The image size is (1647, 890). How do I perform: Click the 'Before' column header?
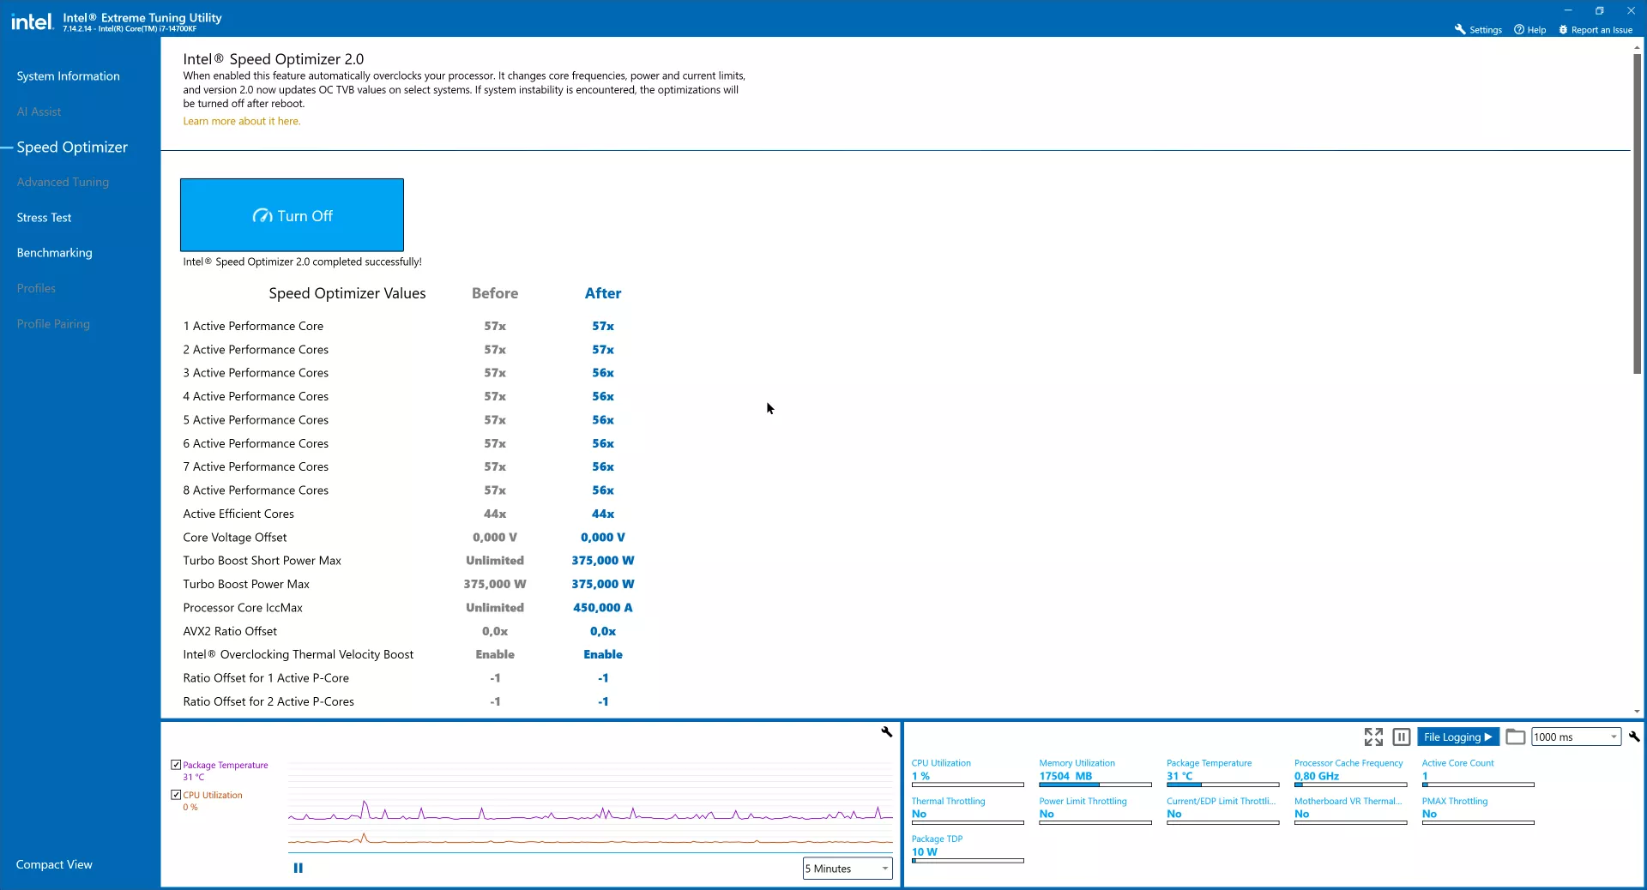(495, 293)
